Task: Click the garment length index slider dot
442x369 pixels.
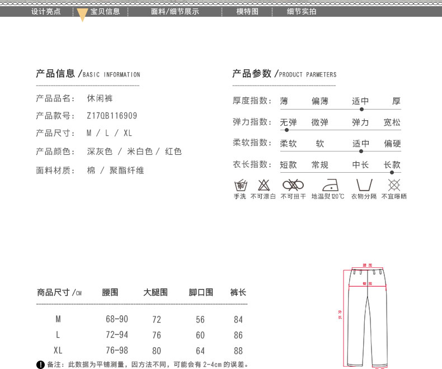Action: point(392,172)
